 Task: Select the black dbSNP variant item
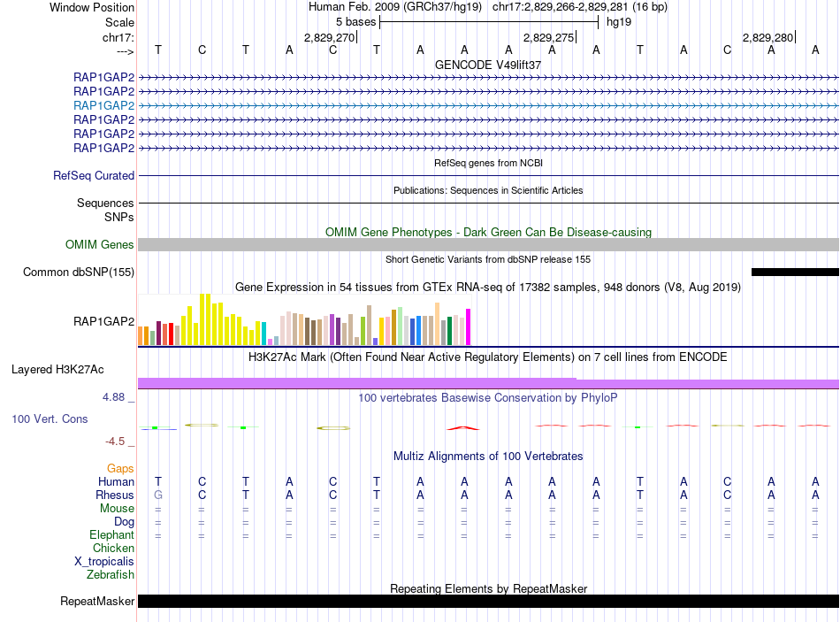tap(795, 272)
